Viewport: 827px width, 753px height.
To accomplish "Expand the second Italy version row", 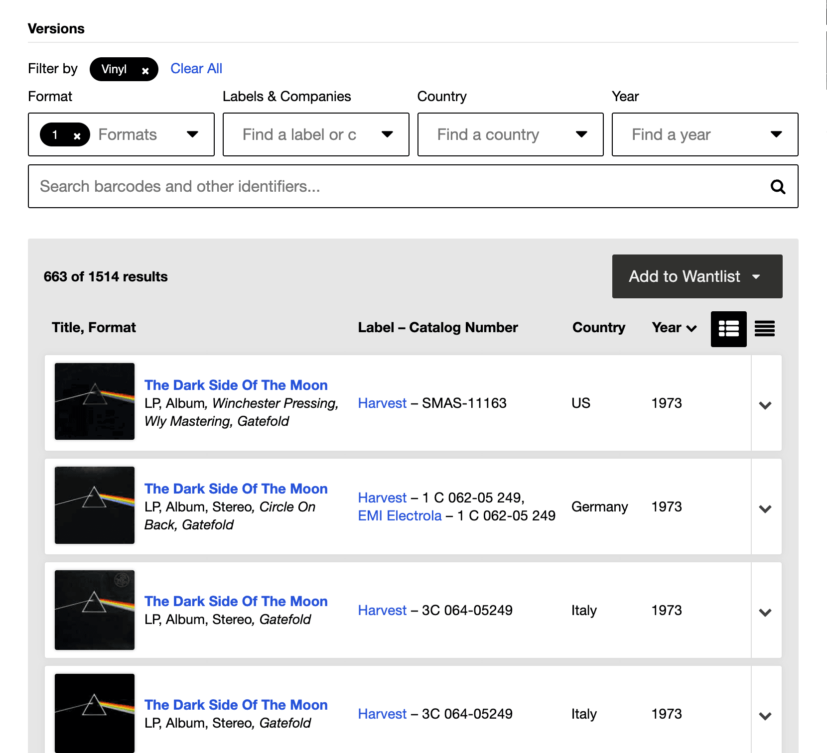I will click(765, 716).
